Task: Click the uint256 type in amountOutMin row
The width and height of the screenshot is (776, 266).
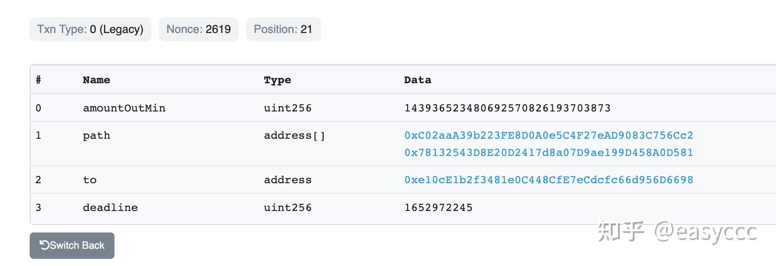Action: pos(287,108)
